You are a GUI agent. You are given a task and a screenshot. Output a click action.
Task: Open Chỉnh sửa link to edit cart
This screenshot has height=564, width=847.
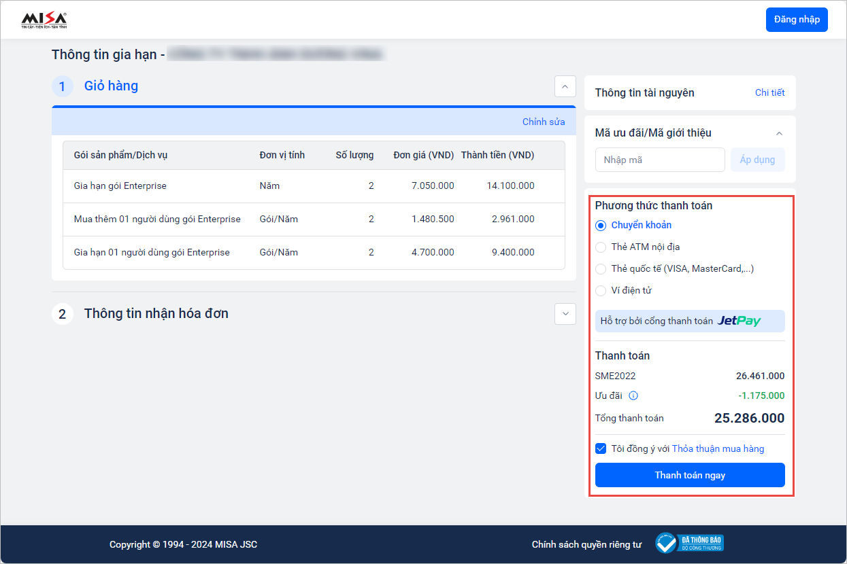pos(543,122)
